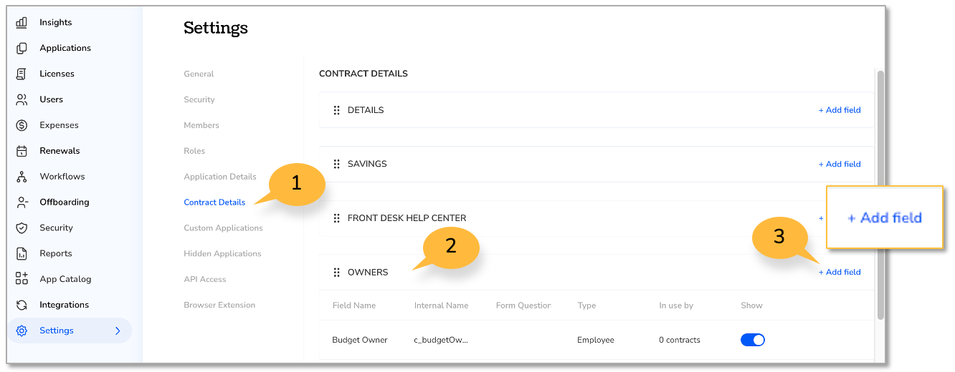The width and height of the screenshot is (955, 372).
Task: Collapse the OWNERS section header
Action: (368, 273)
